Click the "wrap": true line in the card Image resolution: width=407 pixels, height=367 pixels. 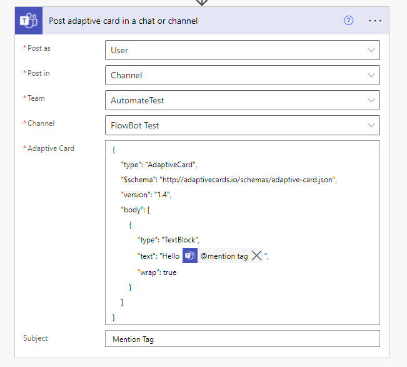(x=157, y=272)
